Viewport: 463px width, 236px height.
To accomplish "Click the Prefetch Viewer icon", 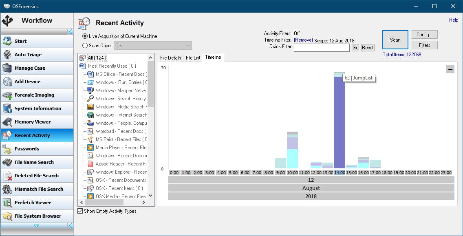I will click(x=7, y=203).
